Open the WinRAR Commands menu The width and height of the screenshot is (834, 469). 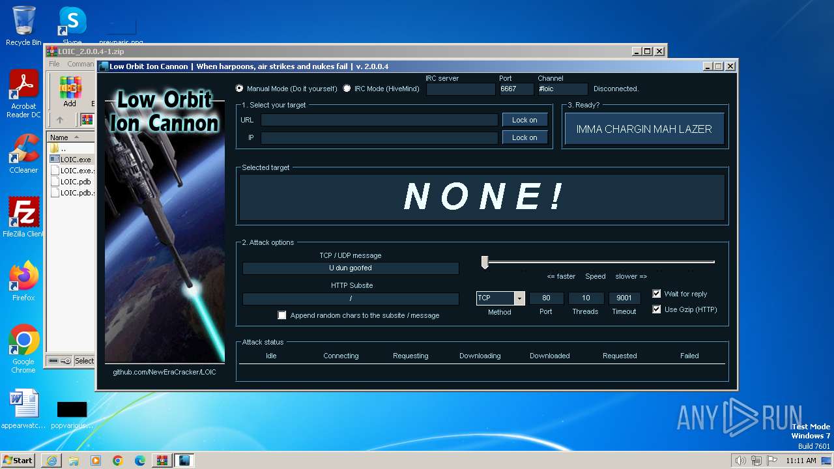(x=81, y=64)
